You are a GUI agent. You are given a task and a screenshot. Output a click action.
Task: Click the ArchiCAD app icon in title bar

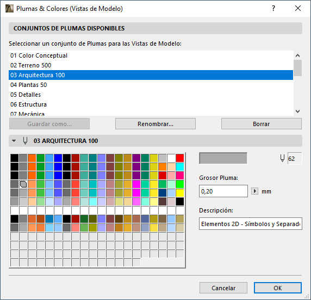point(9,9)
